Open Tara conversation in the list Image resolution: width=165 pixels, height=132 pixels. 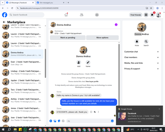tap(22, 91)
